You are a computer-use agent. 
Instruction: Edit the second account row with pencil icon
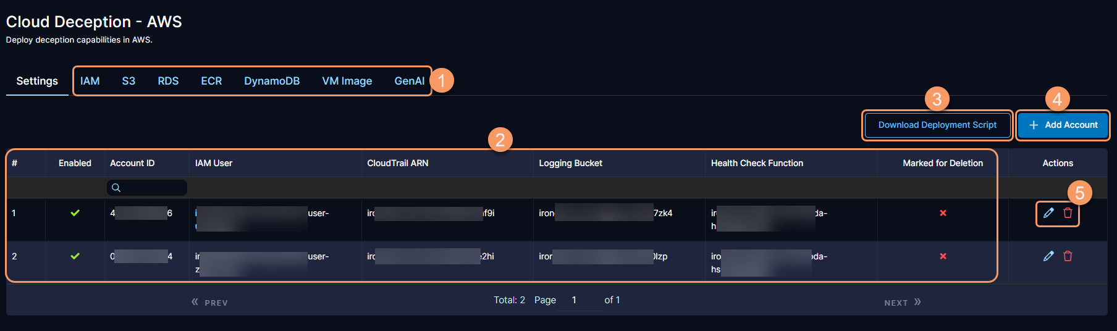[x=1048, y=256]
